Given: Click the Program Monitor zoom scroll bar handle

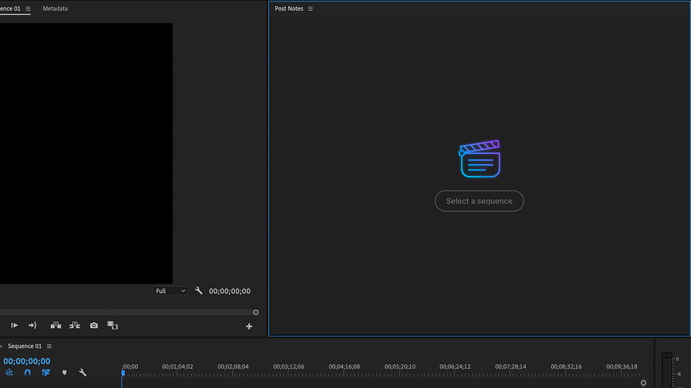Looking at the screenshot, I should pos(256,312).
